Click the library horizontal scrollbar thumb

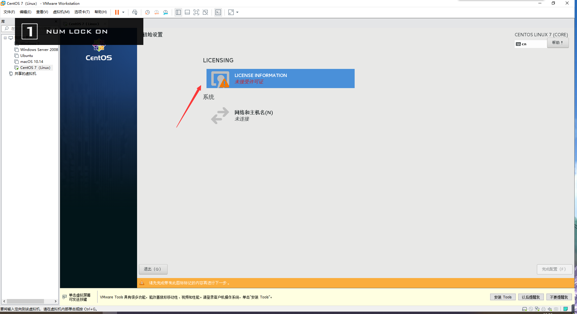tap(25, 301)
